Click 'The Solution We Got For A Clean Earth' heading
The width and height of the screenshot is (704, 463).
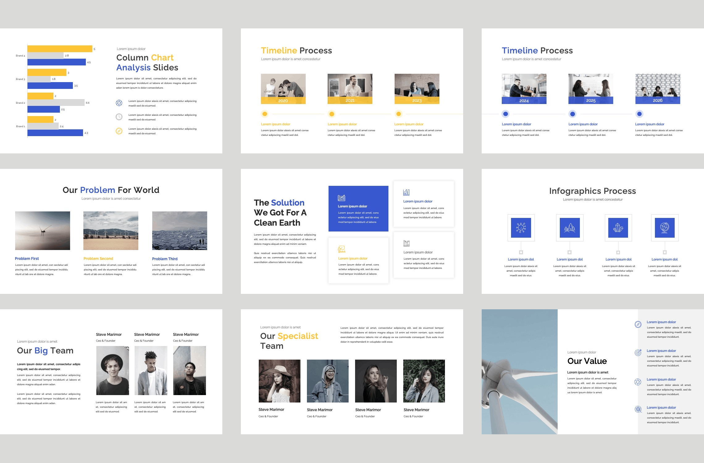click(x=280, y=213)
